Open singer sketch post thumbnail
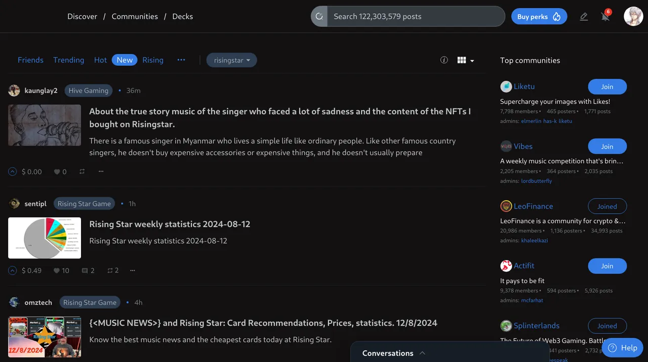 click(45, 125)
